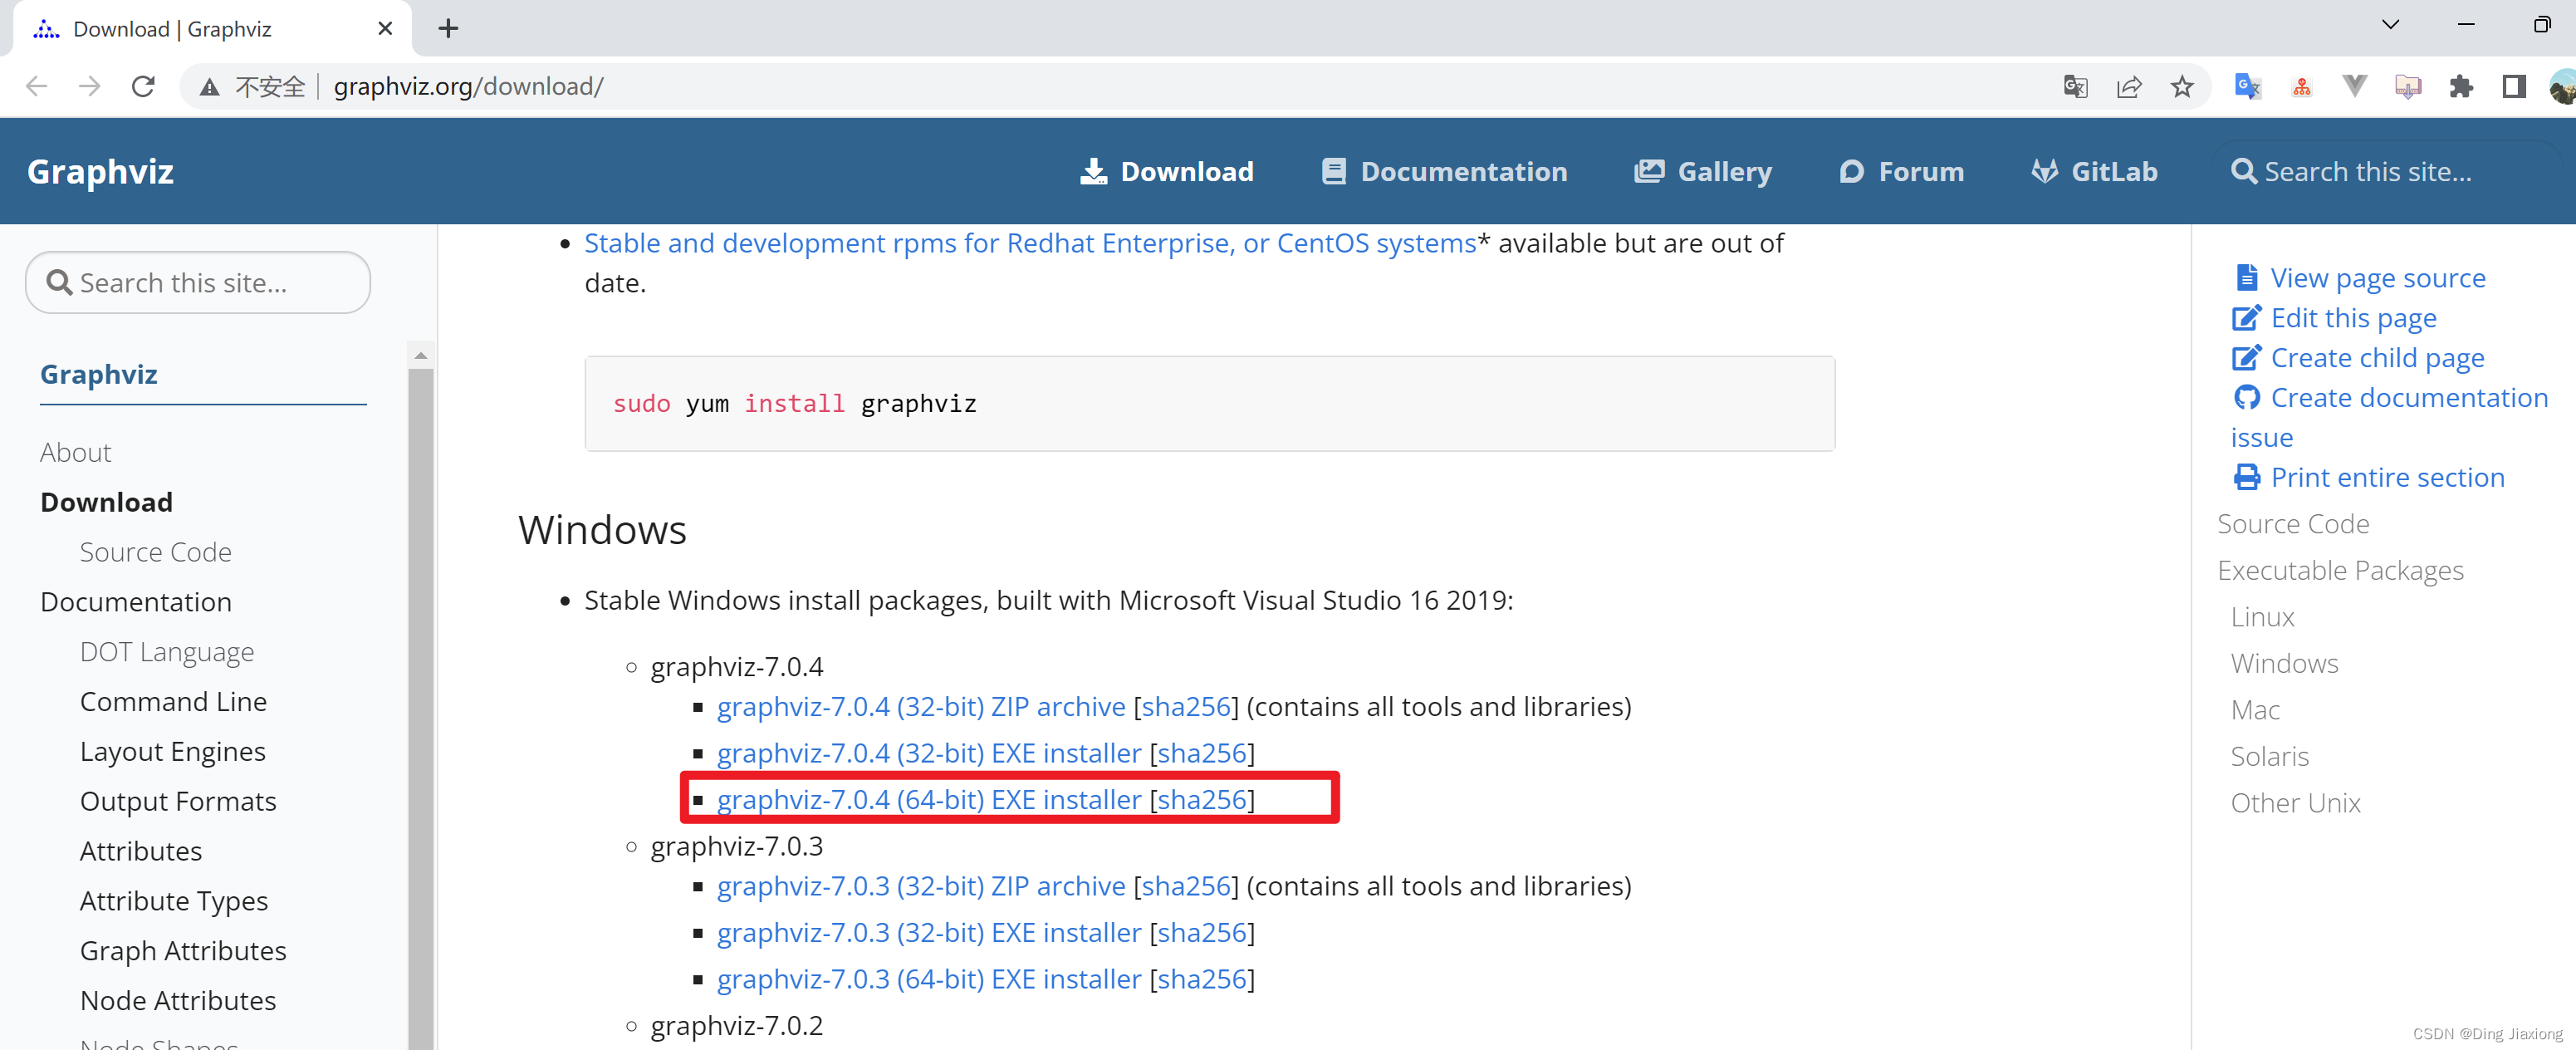2576x1050 pixels.
Task: Open the Extensions puzzle piece icon
Action: [2461, 87]
